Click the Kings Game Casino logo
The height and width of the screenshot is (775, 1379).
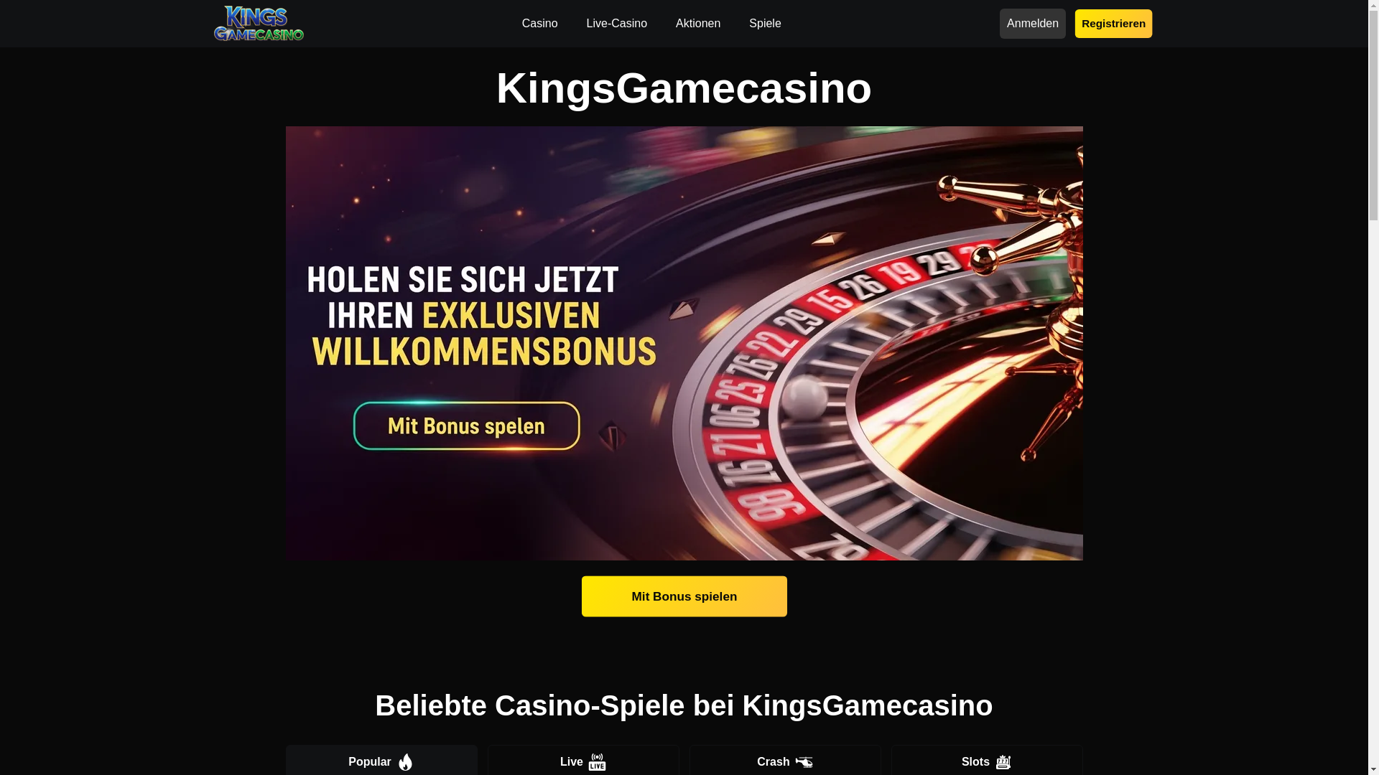(259, 24)
